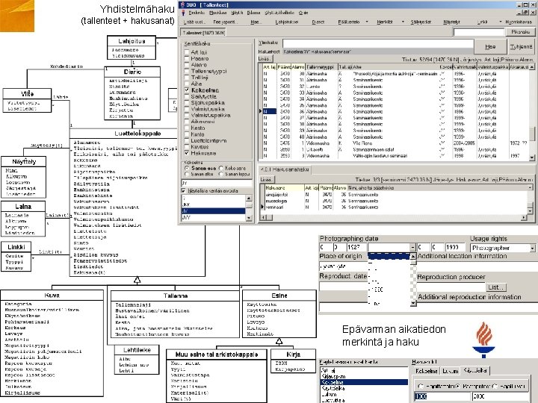Select the Sanan loppu radio button

click(x=221, y=174)
